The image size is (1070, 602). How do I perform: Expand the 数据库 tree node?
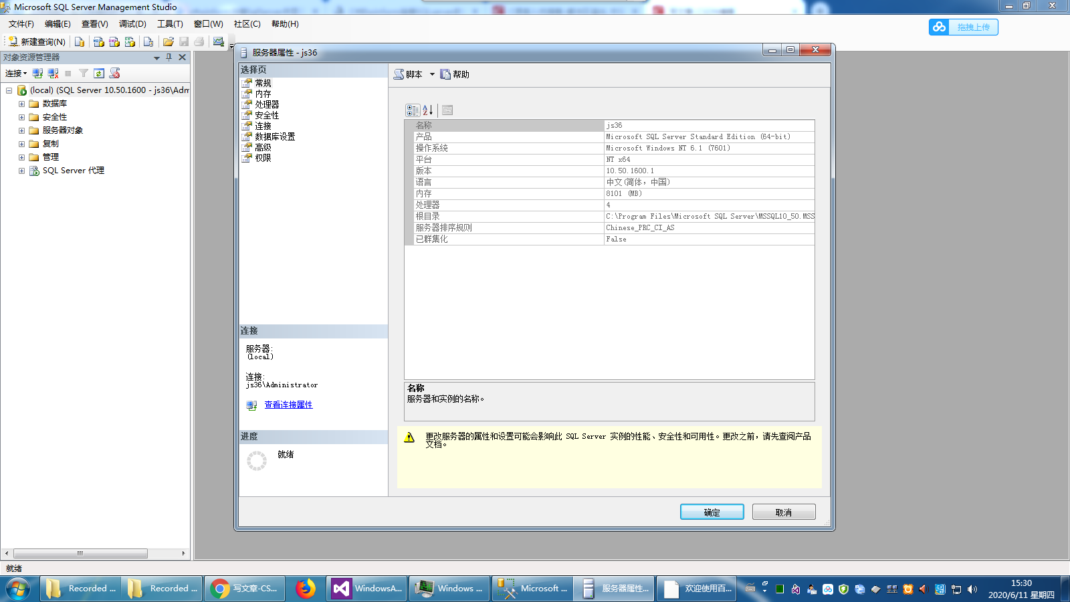(21, 103)
